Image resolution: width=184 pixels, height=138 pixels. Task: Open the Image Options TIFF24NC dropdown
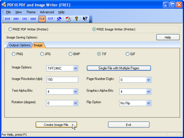click(x=62, y=68)
